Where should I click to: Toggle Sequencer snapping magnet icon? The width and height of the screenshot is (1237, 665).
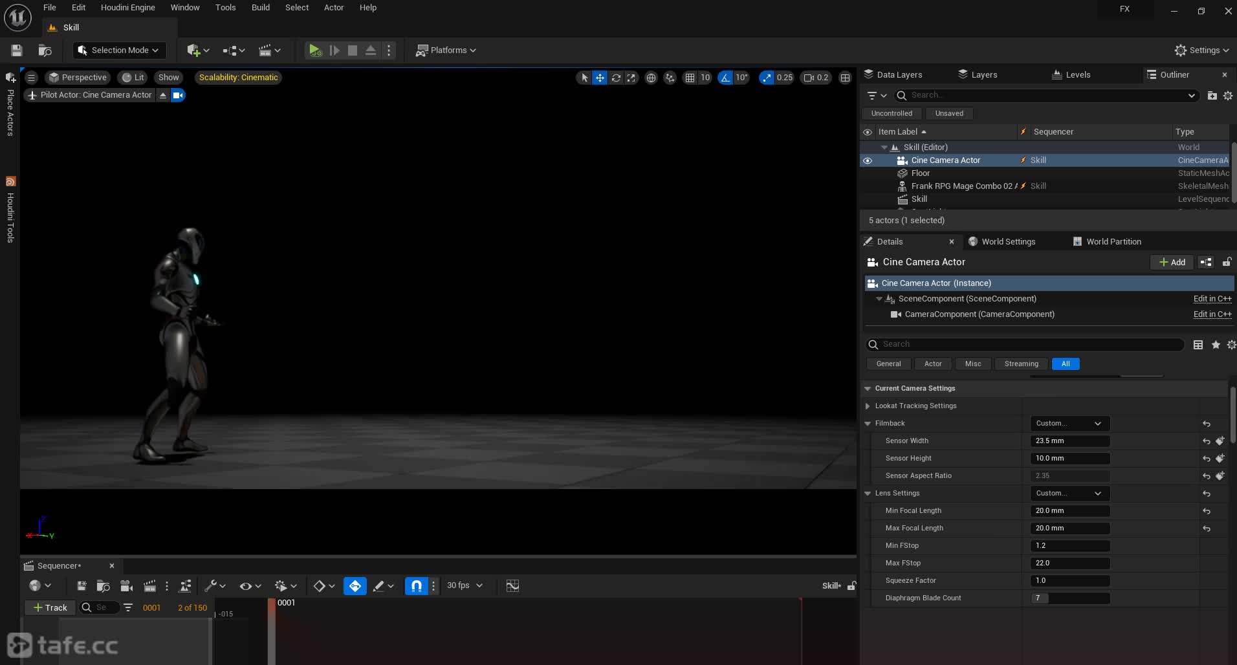click(417, 586)
